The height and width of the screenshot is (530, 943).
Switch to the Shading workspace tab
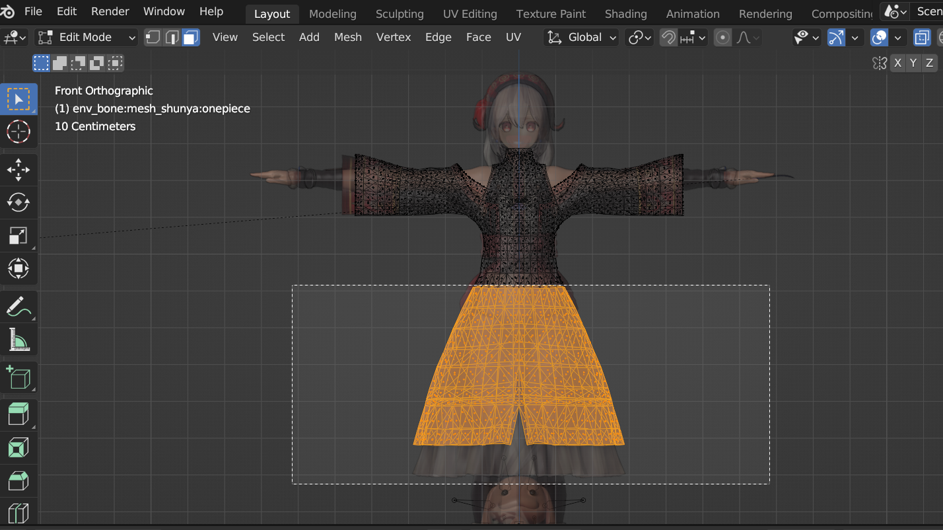coord(626,14)
